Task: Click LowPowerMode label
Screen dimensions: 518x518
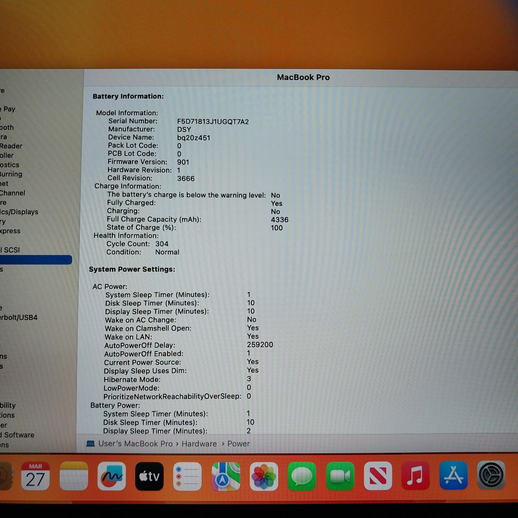Action: point(131,388)
